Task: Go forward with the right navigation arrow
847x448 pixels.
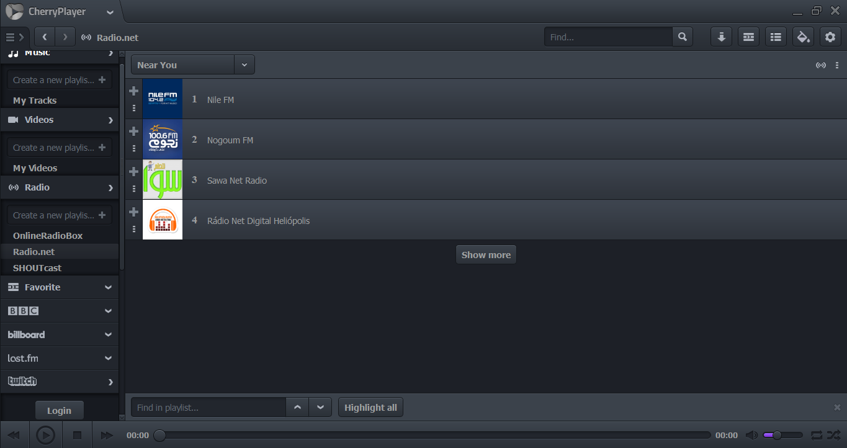Action: (x=65, y=37)
